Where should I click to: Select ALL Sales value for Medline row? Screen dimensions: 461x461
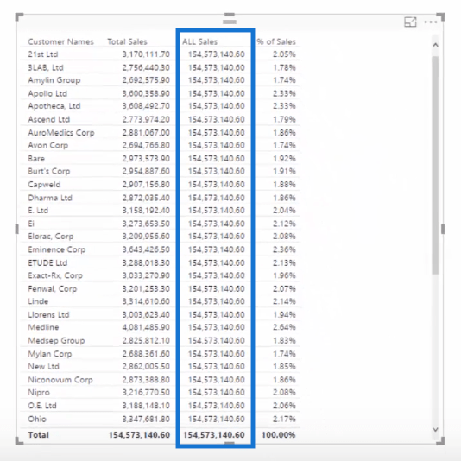(216, 327)
